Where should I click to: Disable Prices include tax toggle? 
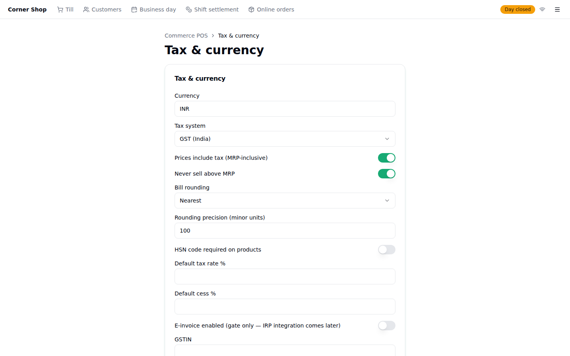tap(387, 158)
